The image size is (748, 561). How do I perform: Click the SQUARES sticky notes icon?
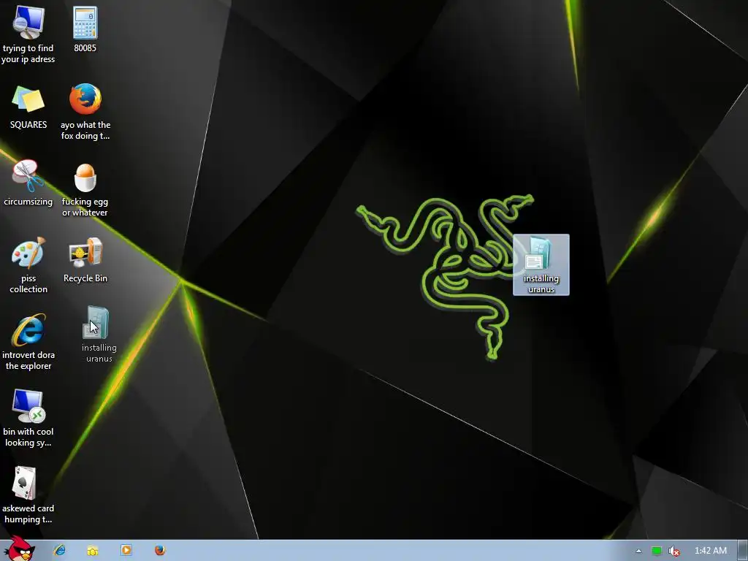pos(28,107)
